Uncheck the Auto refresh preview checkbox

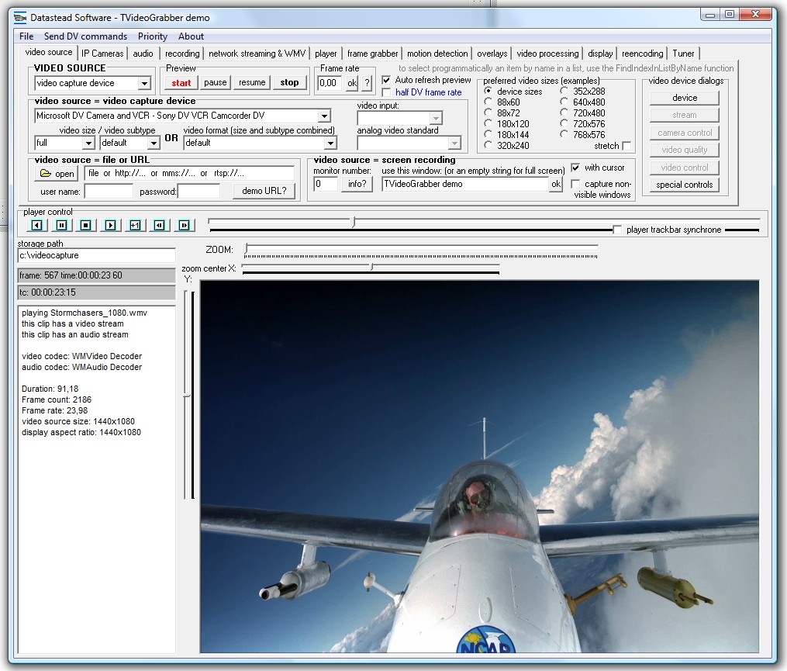click(x=385, y=80)
